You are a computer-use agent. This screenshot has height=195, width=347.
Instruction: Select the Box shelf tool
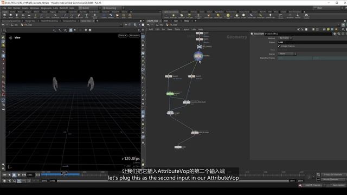coord(4,16)
